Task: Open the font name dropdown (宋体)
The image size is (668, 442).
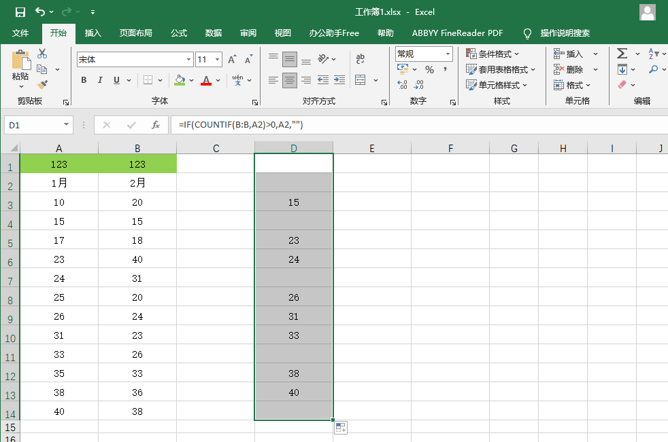Action: point(188,60)
